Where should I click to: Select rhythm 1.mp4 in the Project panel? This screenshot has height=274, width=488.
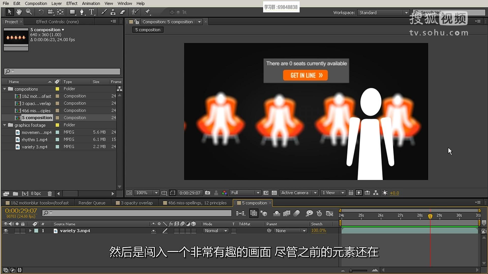pyautogui.click(x=35, y=140)
